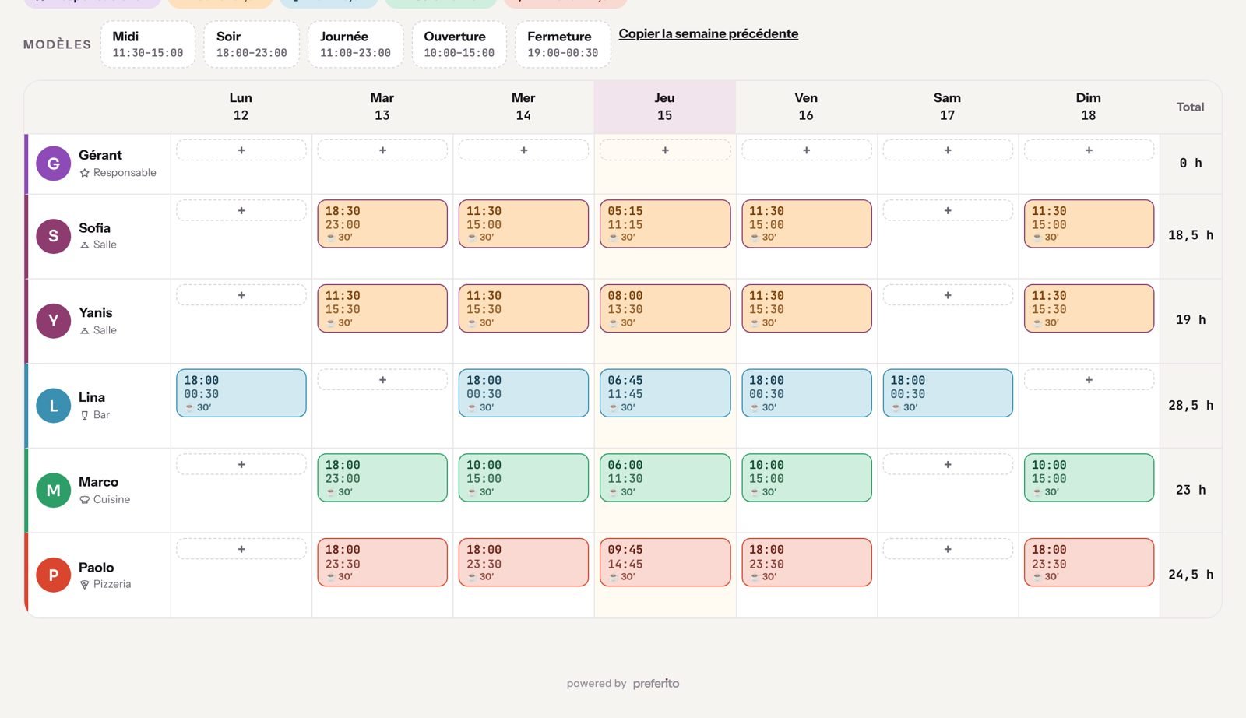Click Copier la semaine précédente link

point(709,33)
